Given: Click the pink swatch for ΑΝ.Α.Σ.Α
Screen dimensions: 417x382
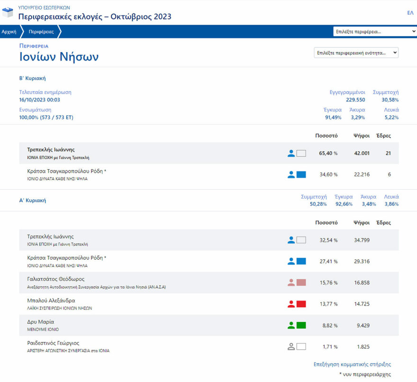Looking at the screenshot, I should 301,282.
